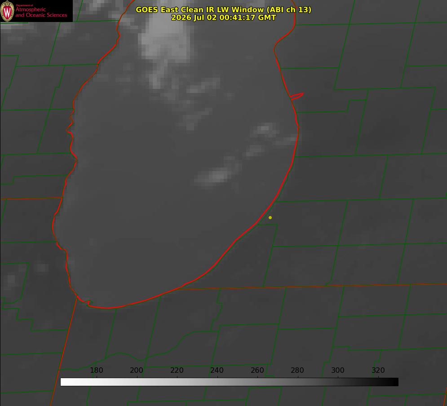Select the GOES East Clean IR title text
This screenshot has height=406, width=447.
point(224,9)
